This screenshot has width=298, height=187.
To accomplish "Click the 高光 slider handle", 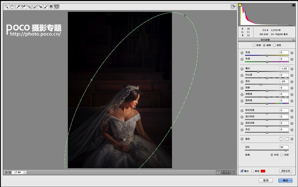I will (261, 84).
